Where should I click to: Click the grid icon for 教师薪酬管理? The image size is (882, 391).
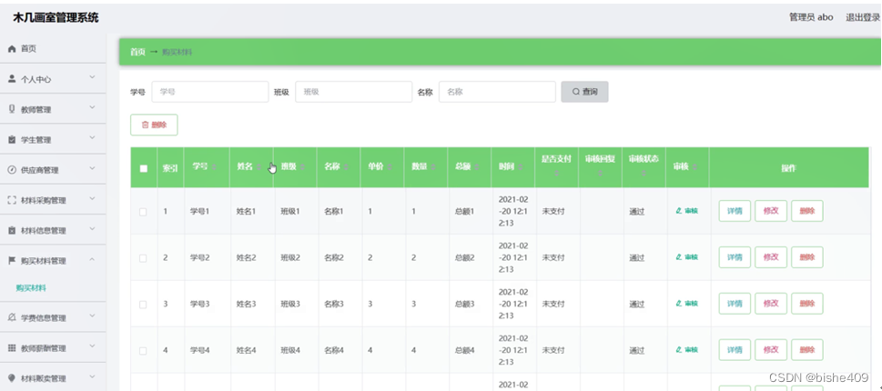(11, 348)
